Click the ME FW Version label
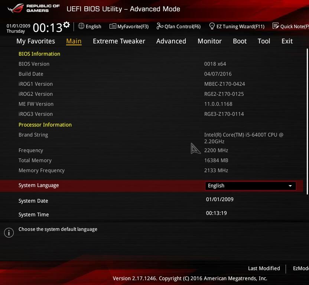Image resolution: width=309 pixels, height=285 pixels. (x=36, y=104)
